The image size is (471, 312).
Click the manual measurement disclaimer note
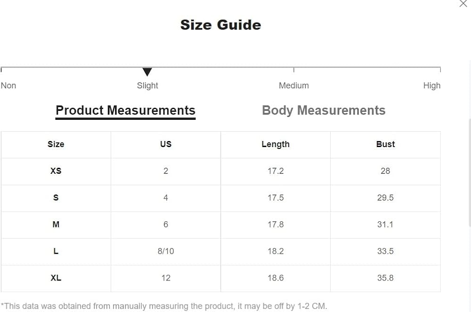tap(164, 306)
